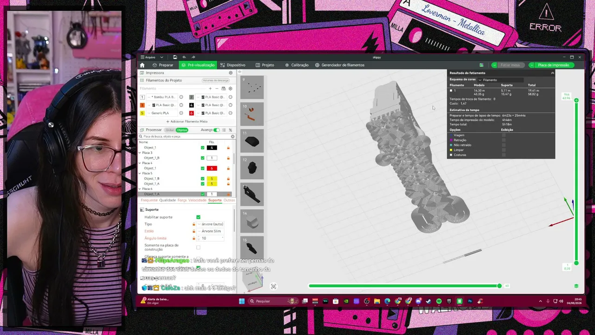
Task: Switch to the Preparar tab
Action: (163, 65)
